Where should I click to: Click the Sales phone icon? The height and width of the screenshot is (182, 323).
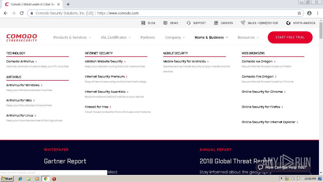click(243, 22)
